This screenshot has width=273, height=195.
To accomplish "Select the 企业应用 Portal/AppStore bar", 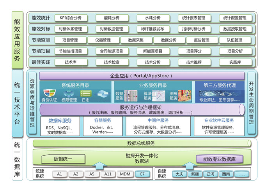I will (x=143, y=75).
